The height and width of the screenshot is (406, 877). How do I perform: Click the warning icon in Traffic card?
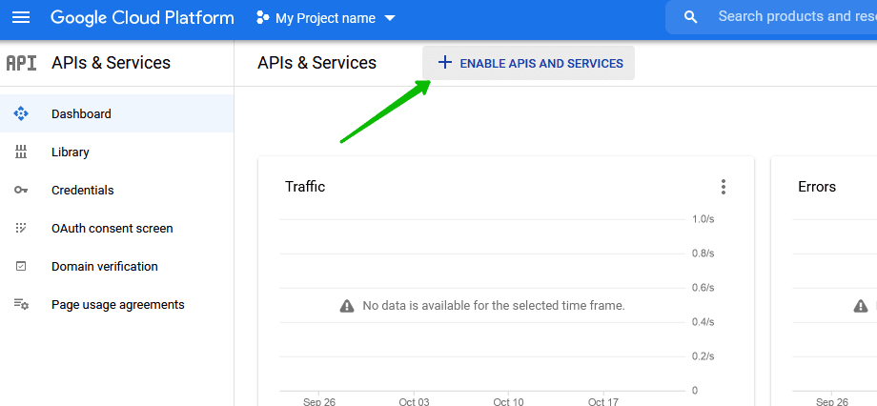pos(347,306)
